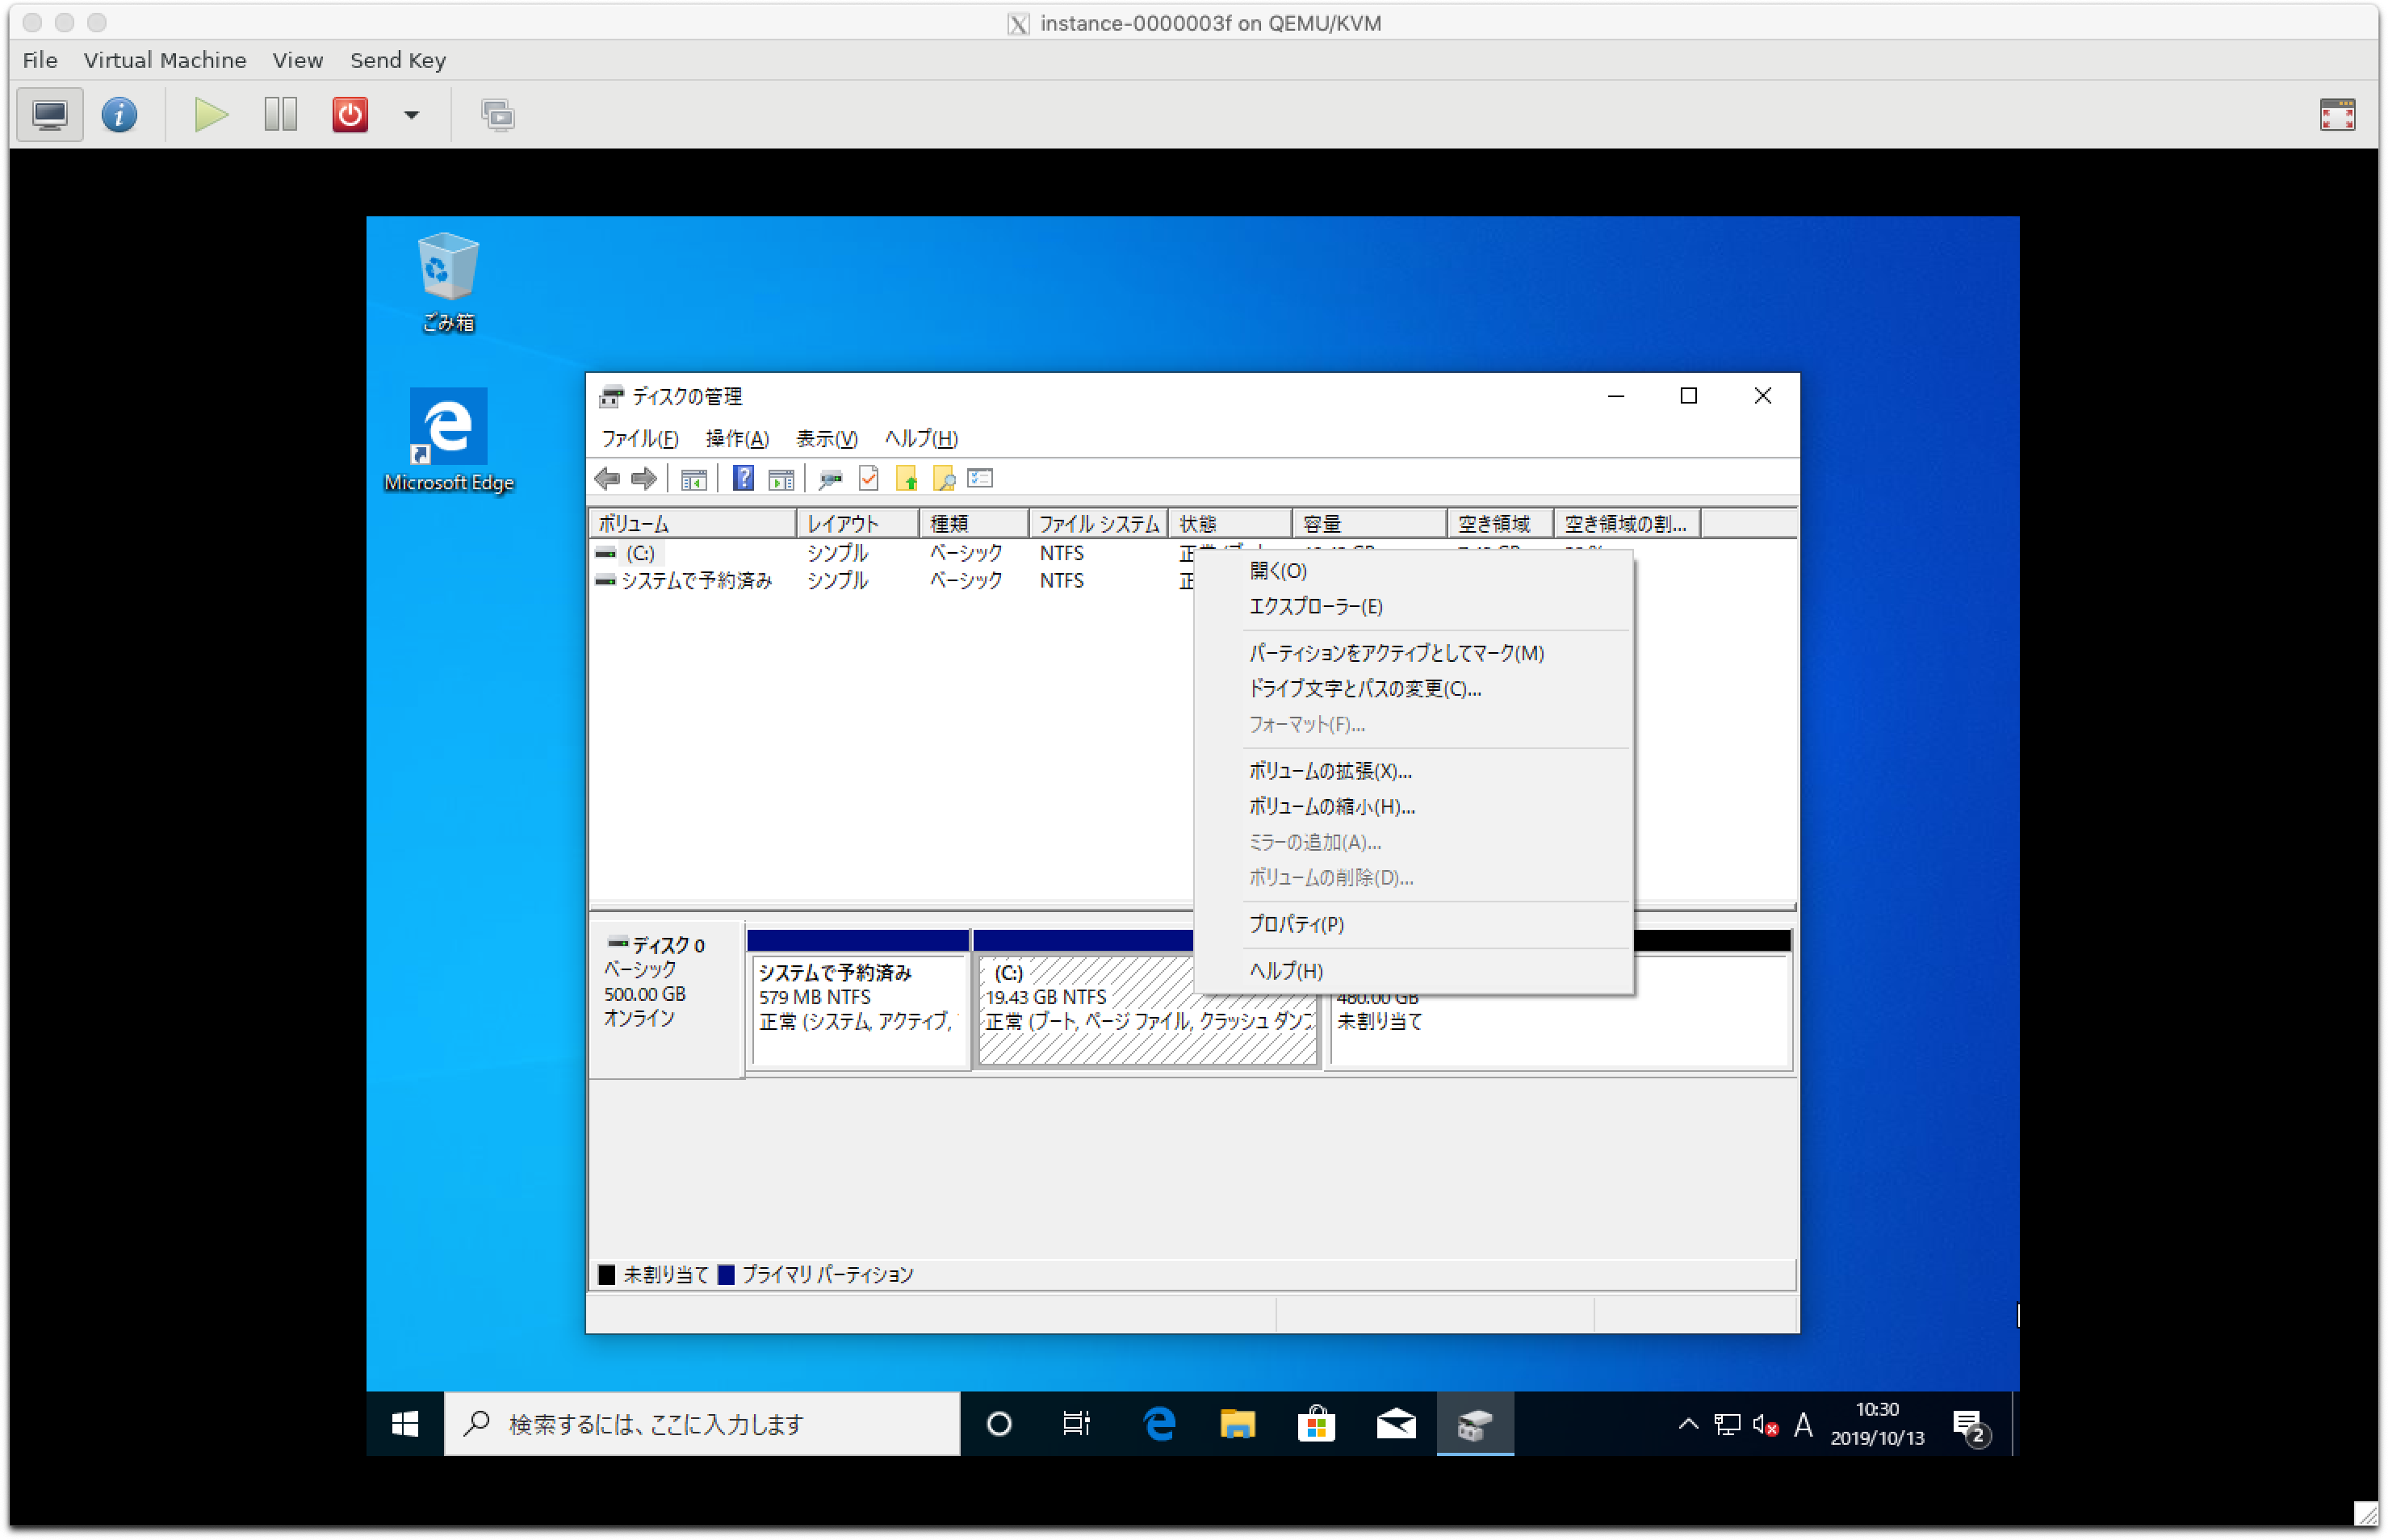Open QEMU Send Key menu
Viewport: 2388px width, 1540px height.
pos(398,60)
